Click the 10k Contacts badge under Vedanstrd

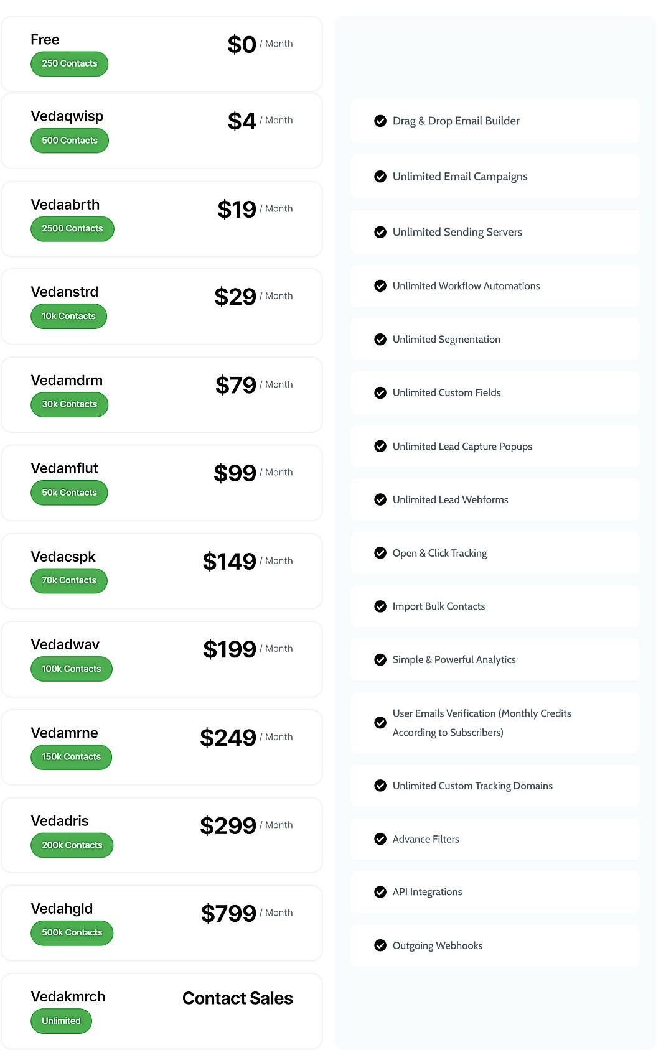[x=68, y=316]
